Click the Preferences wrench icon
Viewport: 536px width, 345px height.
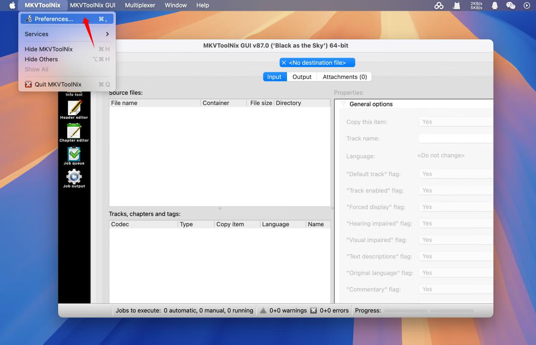coord(28,19)
